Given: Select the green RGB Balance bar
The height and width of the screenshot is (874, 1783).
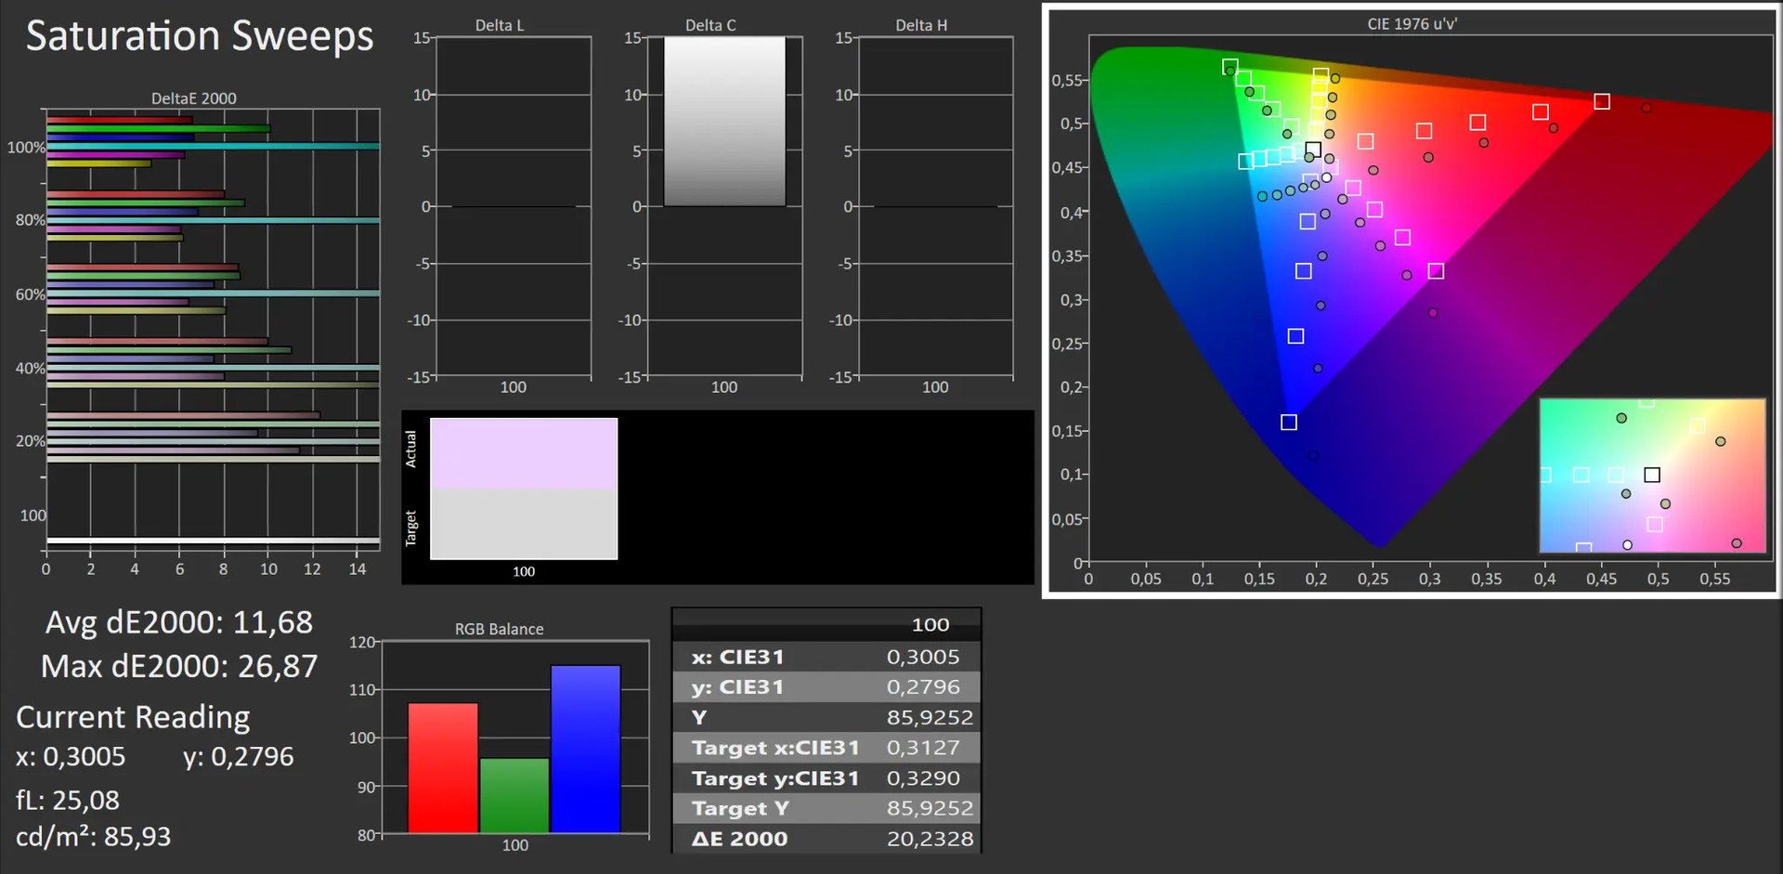Looking at the screenshot, I should [514, 796].
